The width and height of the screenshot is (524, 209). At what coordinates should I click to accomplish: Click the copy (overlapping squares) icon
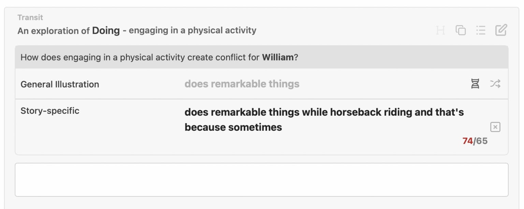tap(461, 30)
